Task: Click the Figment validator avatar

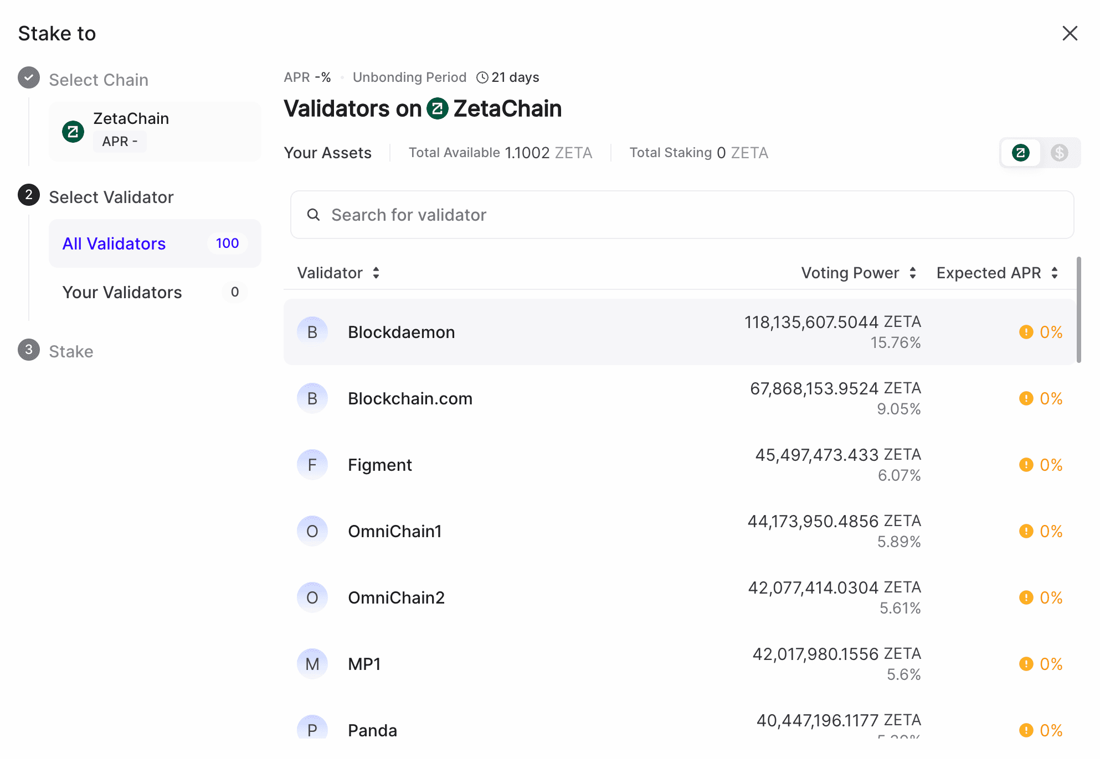Action: pos(312,465)
